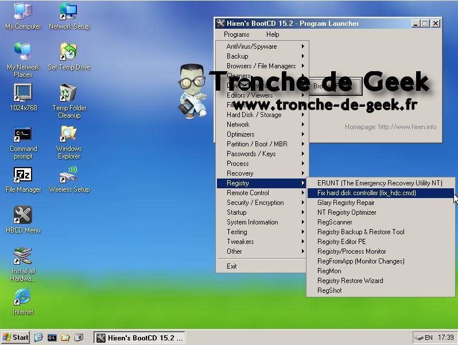458x345 pixels.
Task: Launch Registry Backup & Restore Tool
Action: 381,232
